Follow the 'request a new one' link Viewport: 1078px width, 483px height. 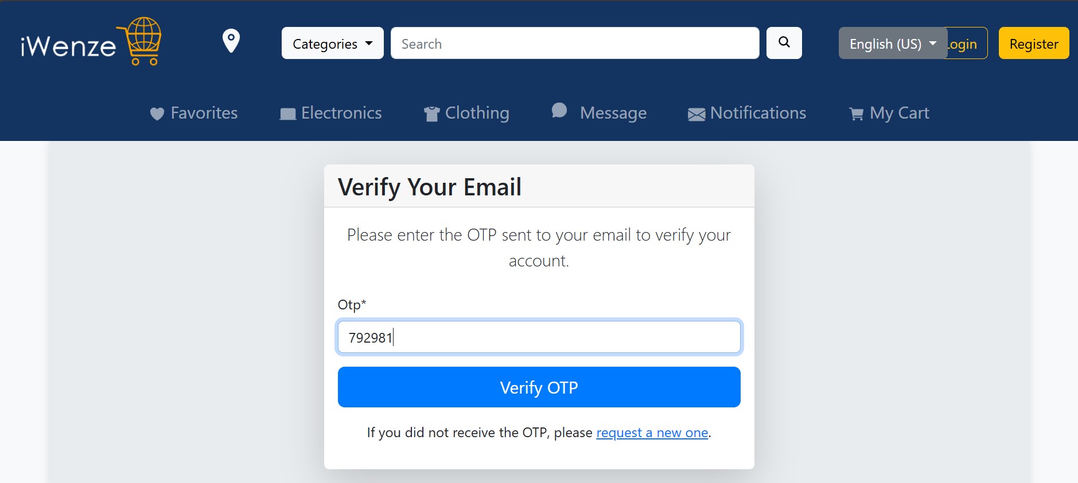click(x=652, y=433)
